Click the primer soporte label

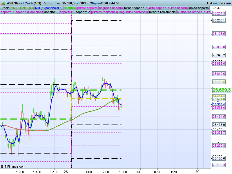click(88, 8)
